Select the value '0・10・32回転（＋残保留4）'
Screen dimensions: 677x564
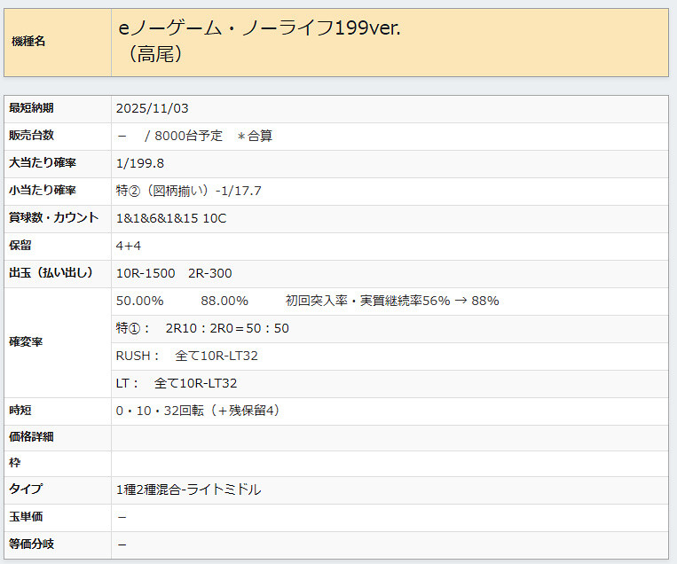coord(198,411)
